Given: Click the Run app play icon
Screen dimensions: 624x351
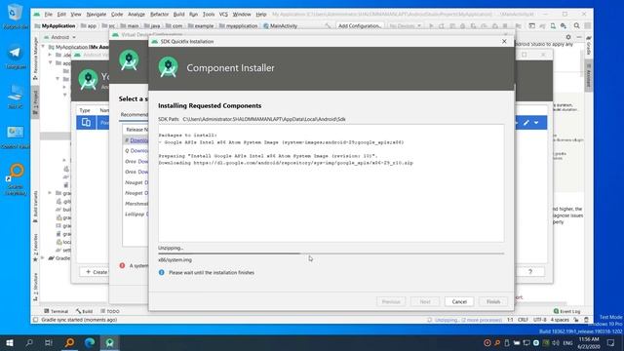Looking at the screenshot, I should tap(431, 26).
